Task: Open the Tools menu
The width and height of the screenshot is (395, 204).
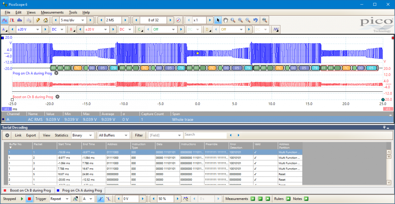Action: (x=73, y=12)
